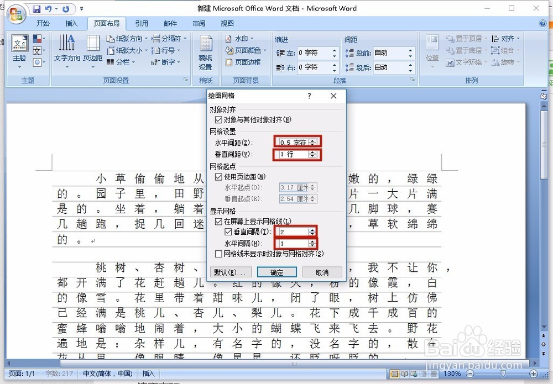Click 页面: 1/1 in status bar
Viewport: 553px width, 384px height.
coord(22,374)
